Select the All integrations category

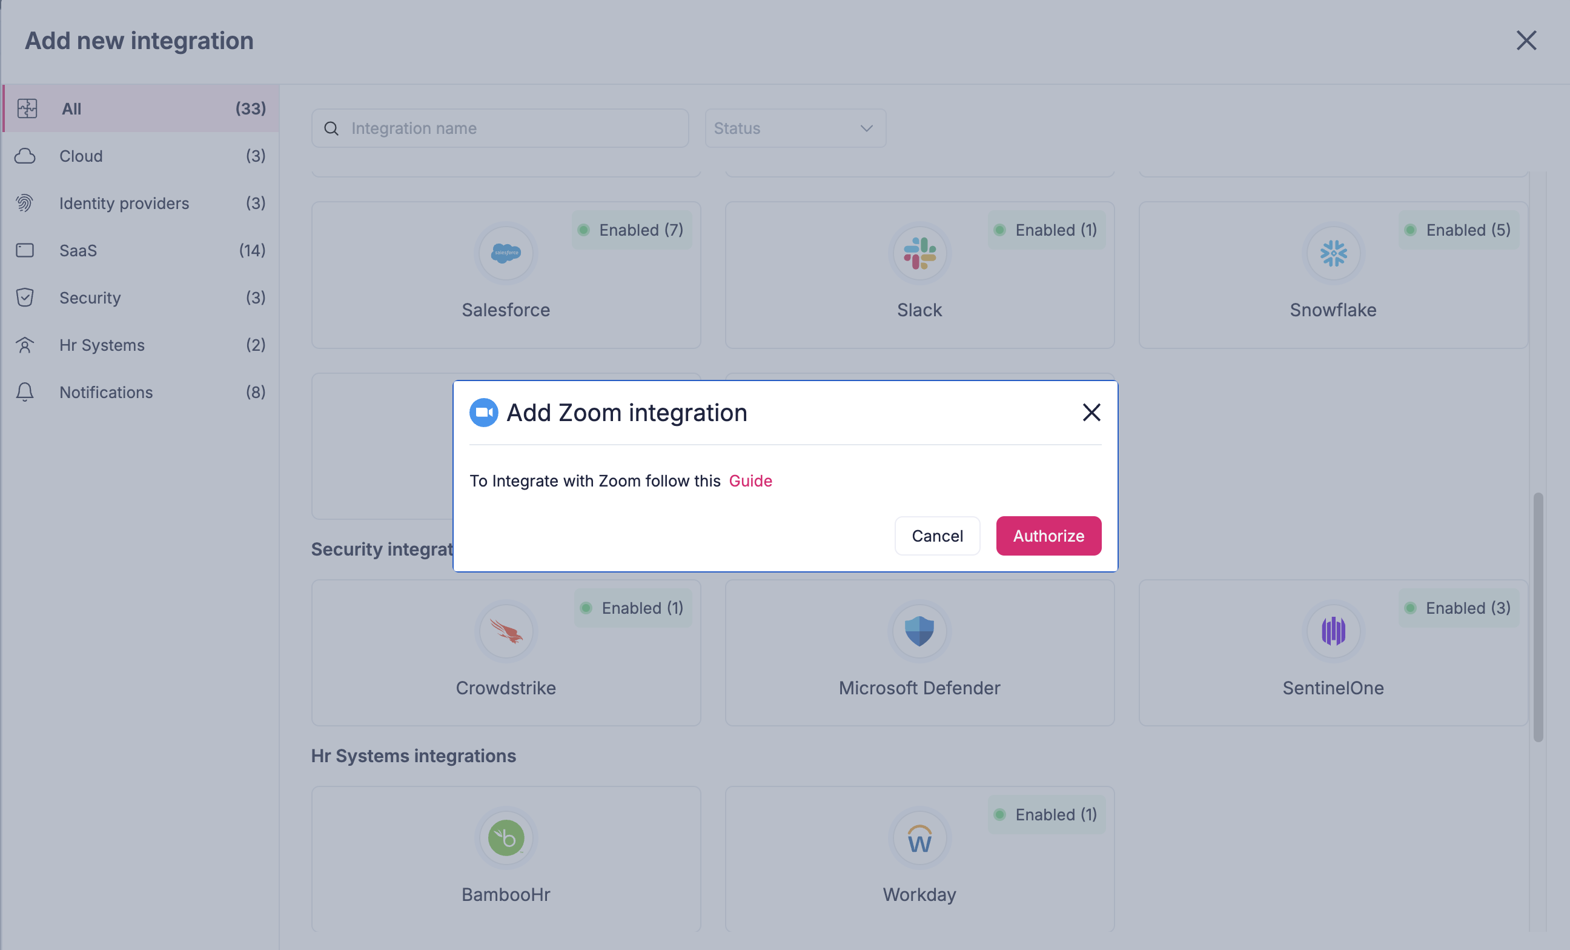coord(140,108)
